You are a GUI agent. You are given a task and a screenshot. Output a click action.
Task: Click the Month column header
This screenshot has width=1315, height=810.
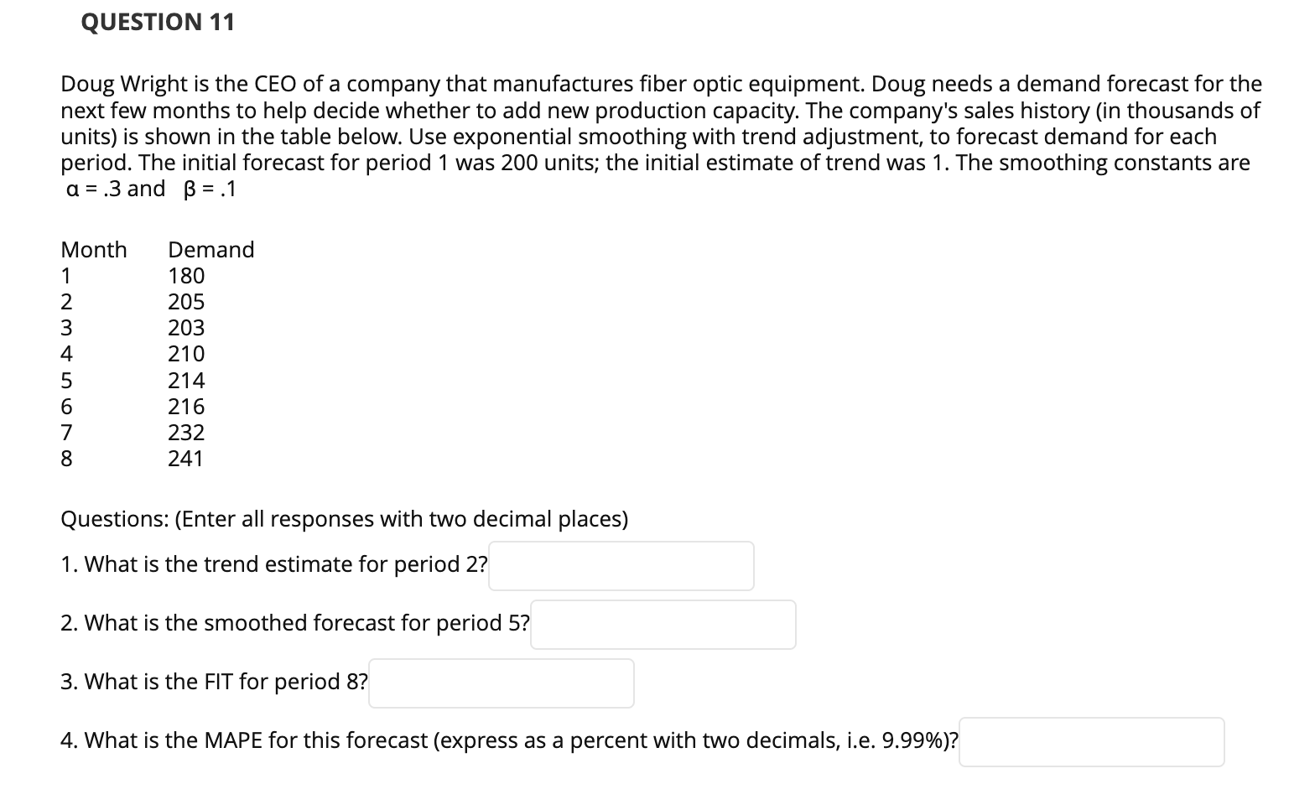93,249
